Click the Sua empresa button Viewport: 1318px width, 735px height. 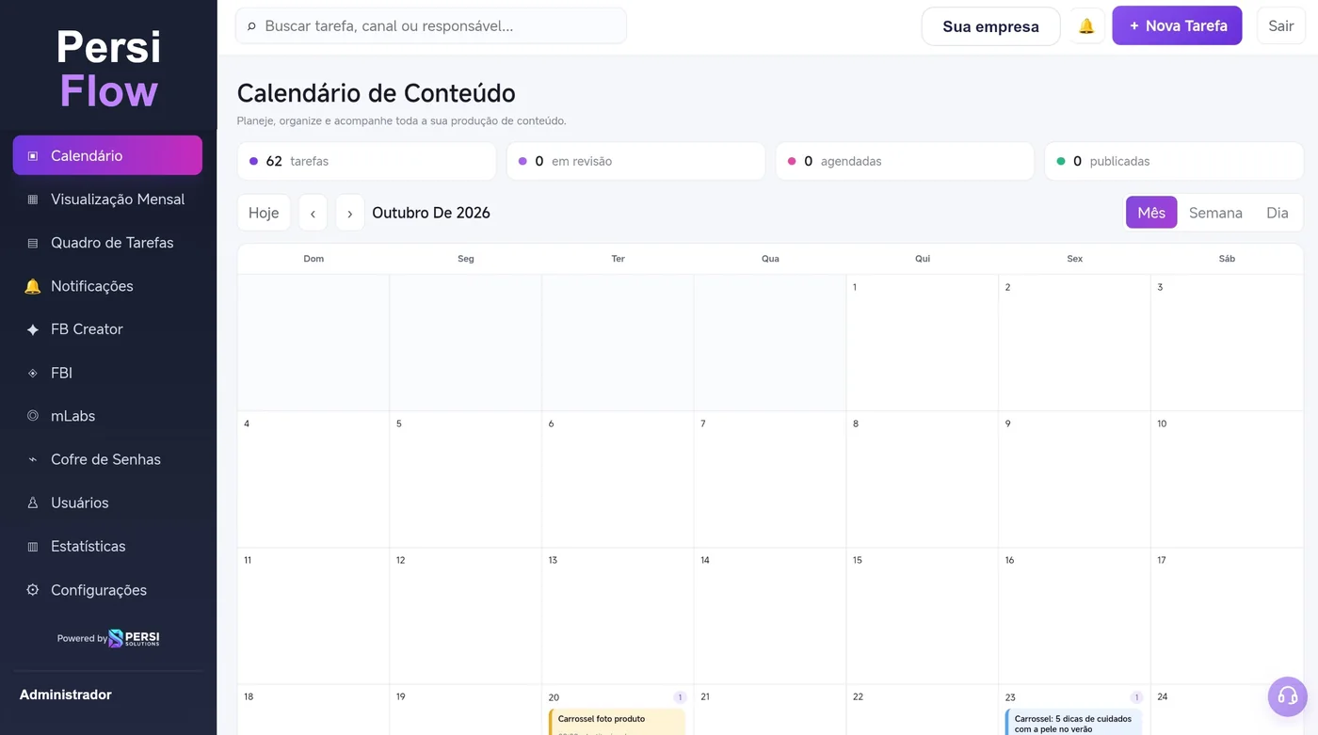pos(990,26)
